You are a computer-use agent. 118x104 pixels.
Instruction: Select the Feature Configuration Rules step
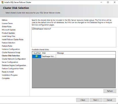pyautogui.click(x=13, y=68)
